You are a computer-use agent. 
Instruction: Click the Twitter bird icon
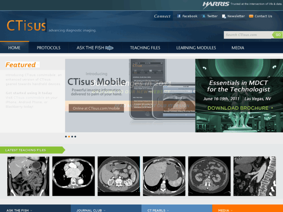click(x=204, y=16)
